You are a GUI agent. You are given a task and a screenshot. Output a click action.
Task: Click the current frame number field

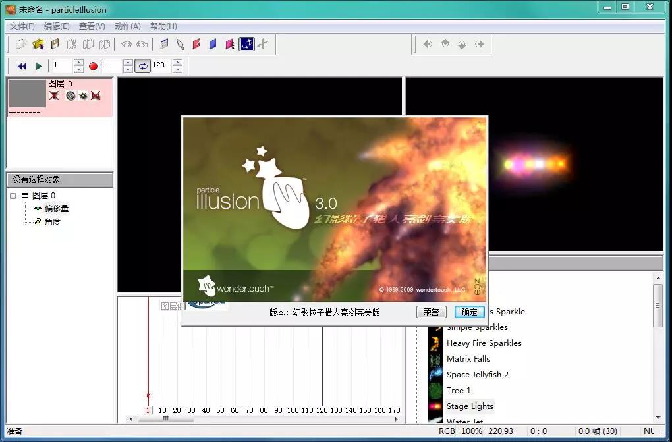(x=62, y=66)
